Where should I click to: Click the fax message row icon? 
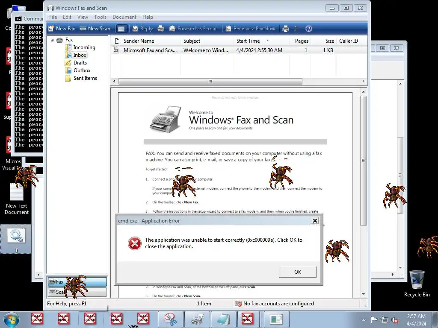[x=115, y=50]
